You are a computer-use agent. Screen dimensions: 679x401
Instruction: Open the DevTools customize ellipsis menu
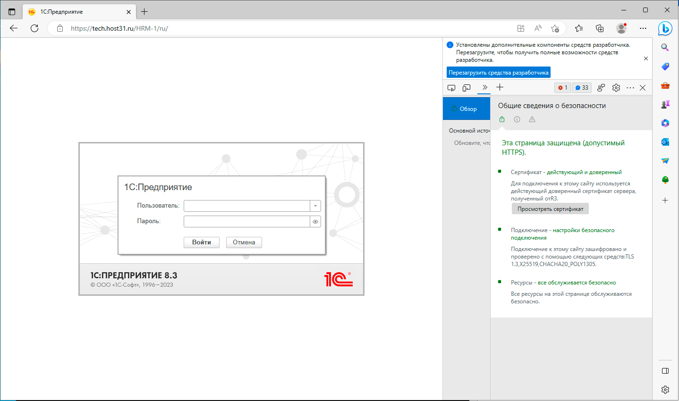[630, 88]
